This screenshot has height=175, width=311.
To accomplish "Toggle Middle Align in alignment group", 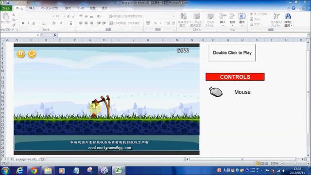I will pyautogui.click(x=86, y=16).
